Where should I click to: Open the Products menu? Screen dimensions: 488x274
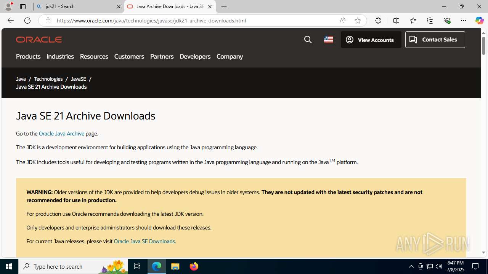tap(28, 56)
